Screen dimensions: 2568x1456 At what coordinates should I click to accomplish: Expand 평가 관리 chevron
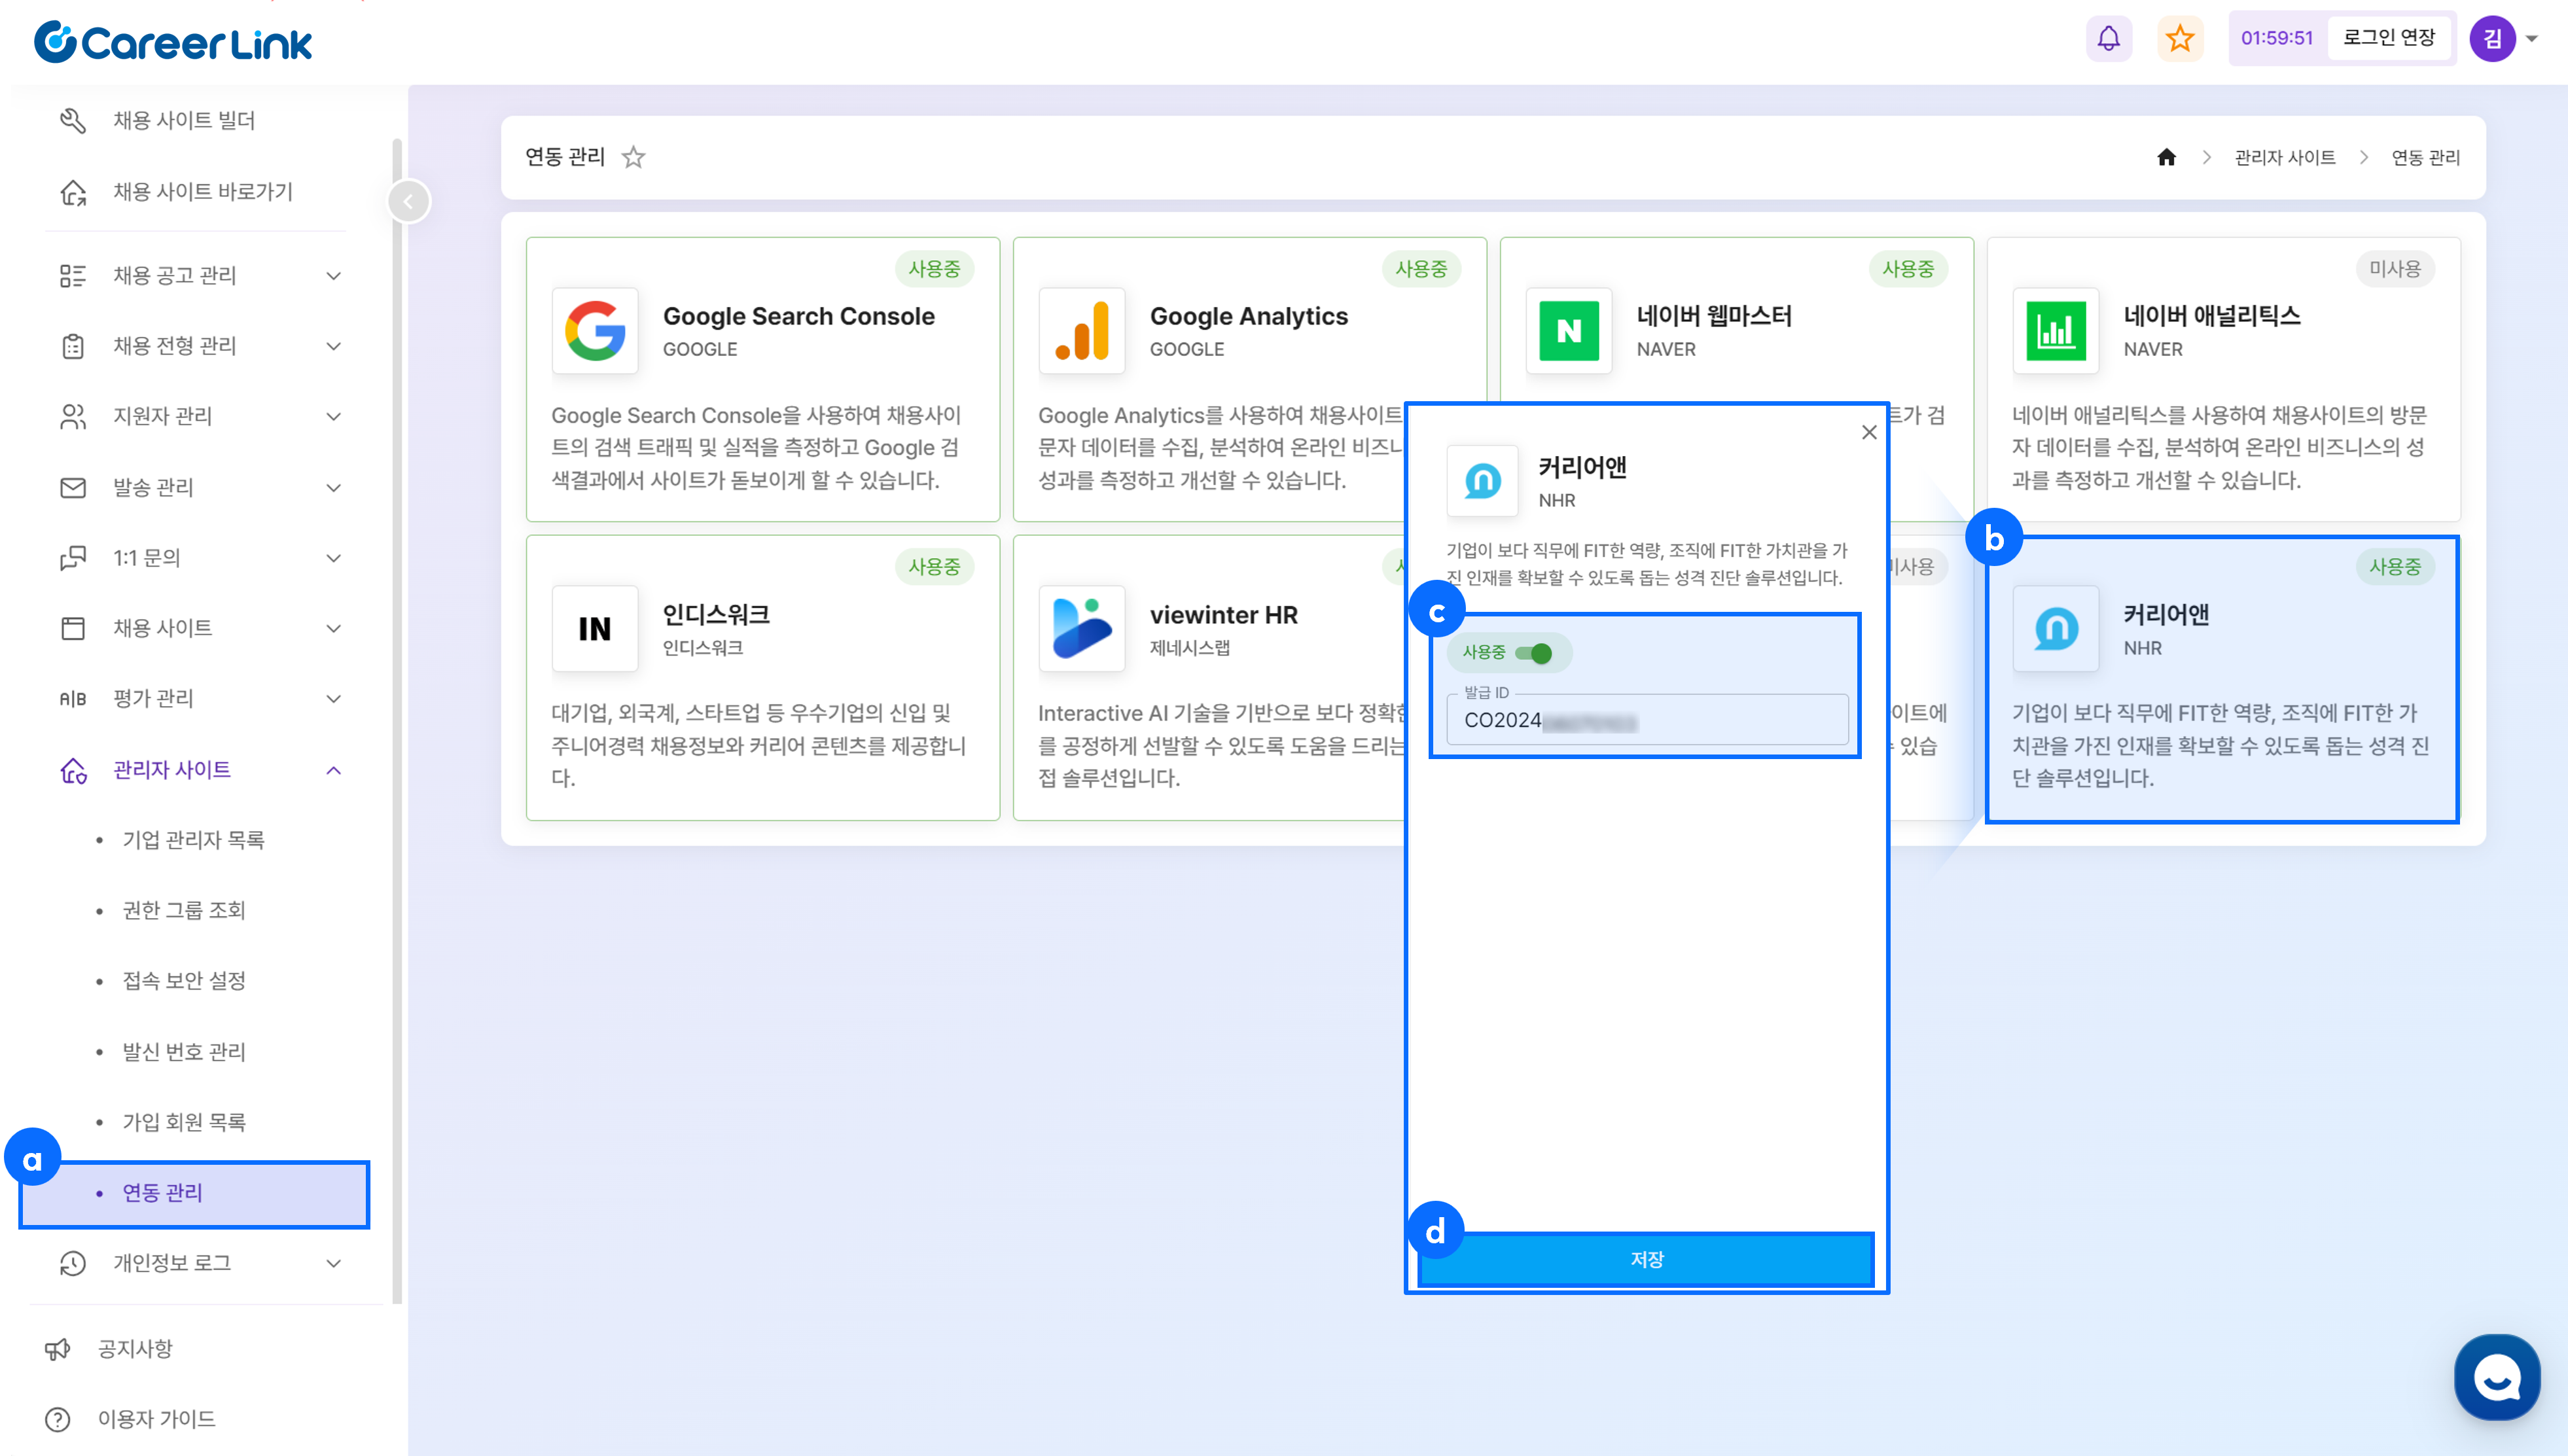334,698
